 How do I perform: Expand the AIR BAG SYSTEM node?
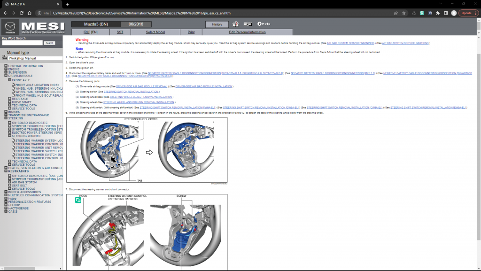(9, 182)
